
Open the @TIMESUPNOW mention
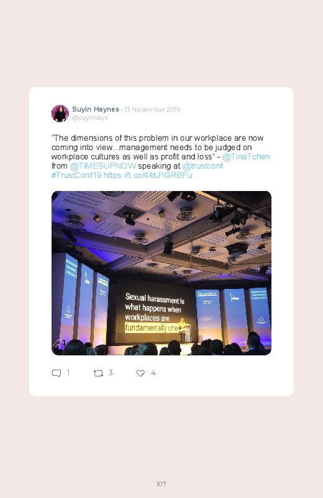pos(103,166)
